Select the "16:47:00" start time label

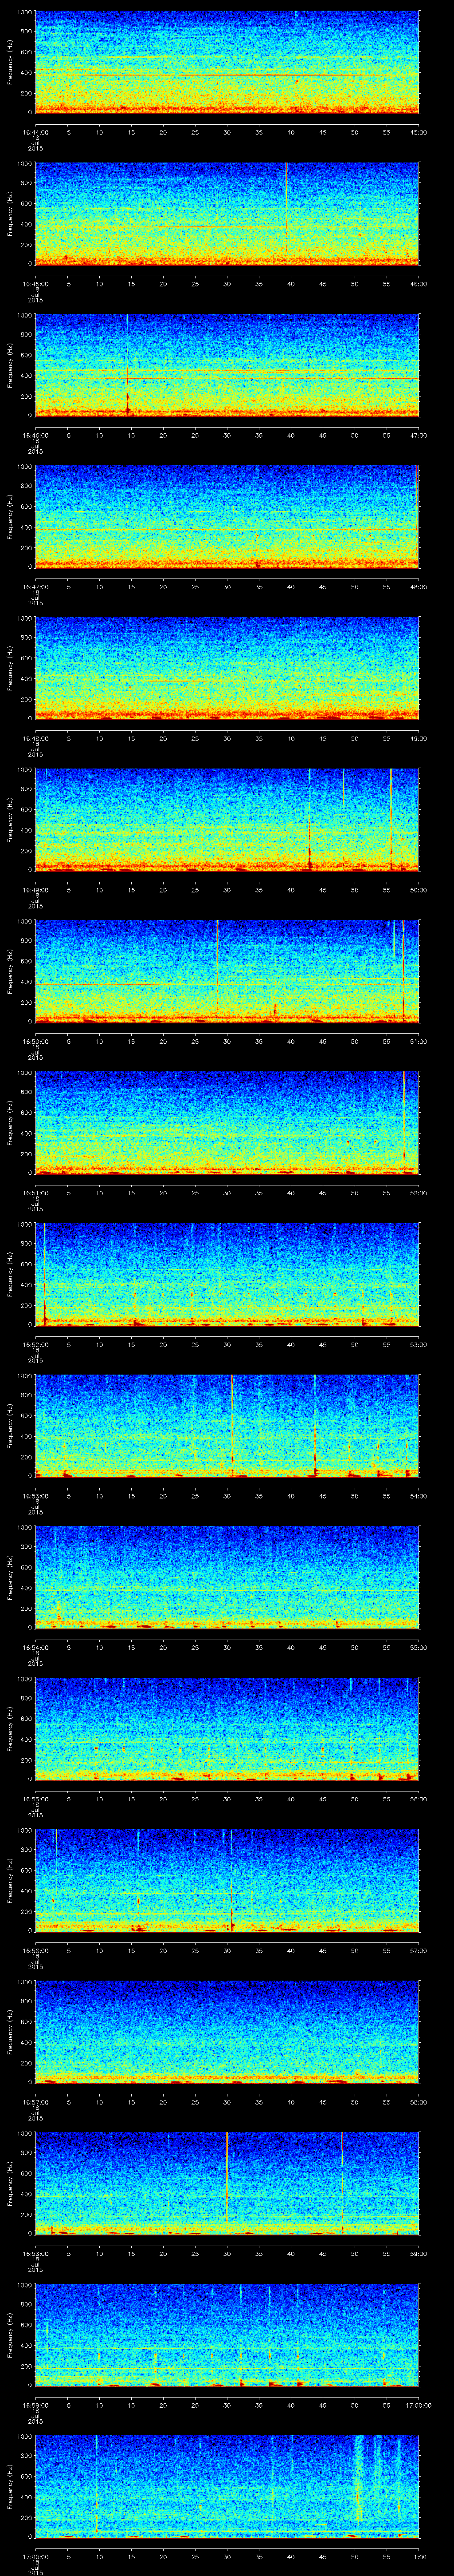(x=35, y=586)
